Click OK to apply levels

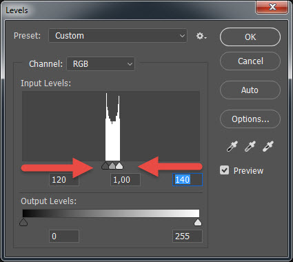pyautogui.click(x=250, y=37)
